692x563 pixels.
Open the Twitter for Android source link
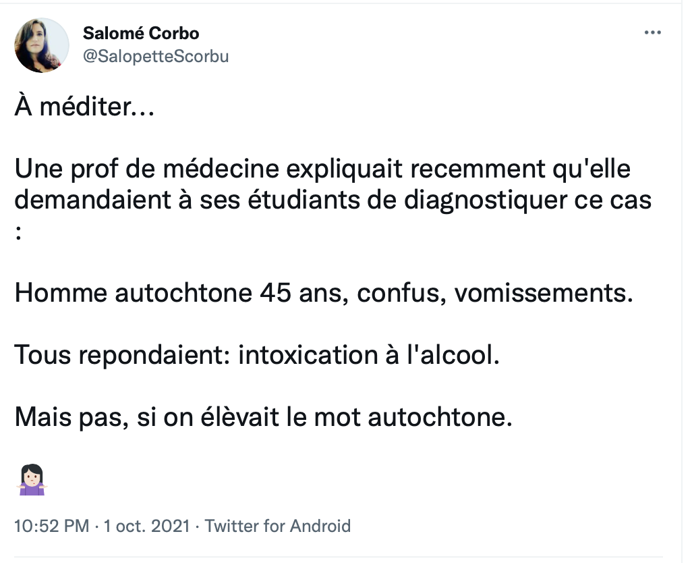[278, 526]
